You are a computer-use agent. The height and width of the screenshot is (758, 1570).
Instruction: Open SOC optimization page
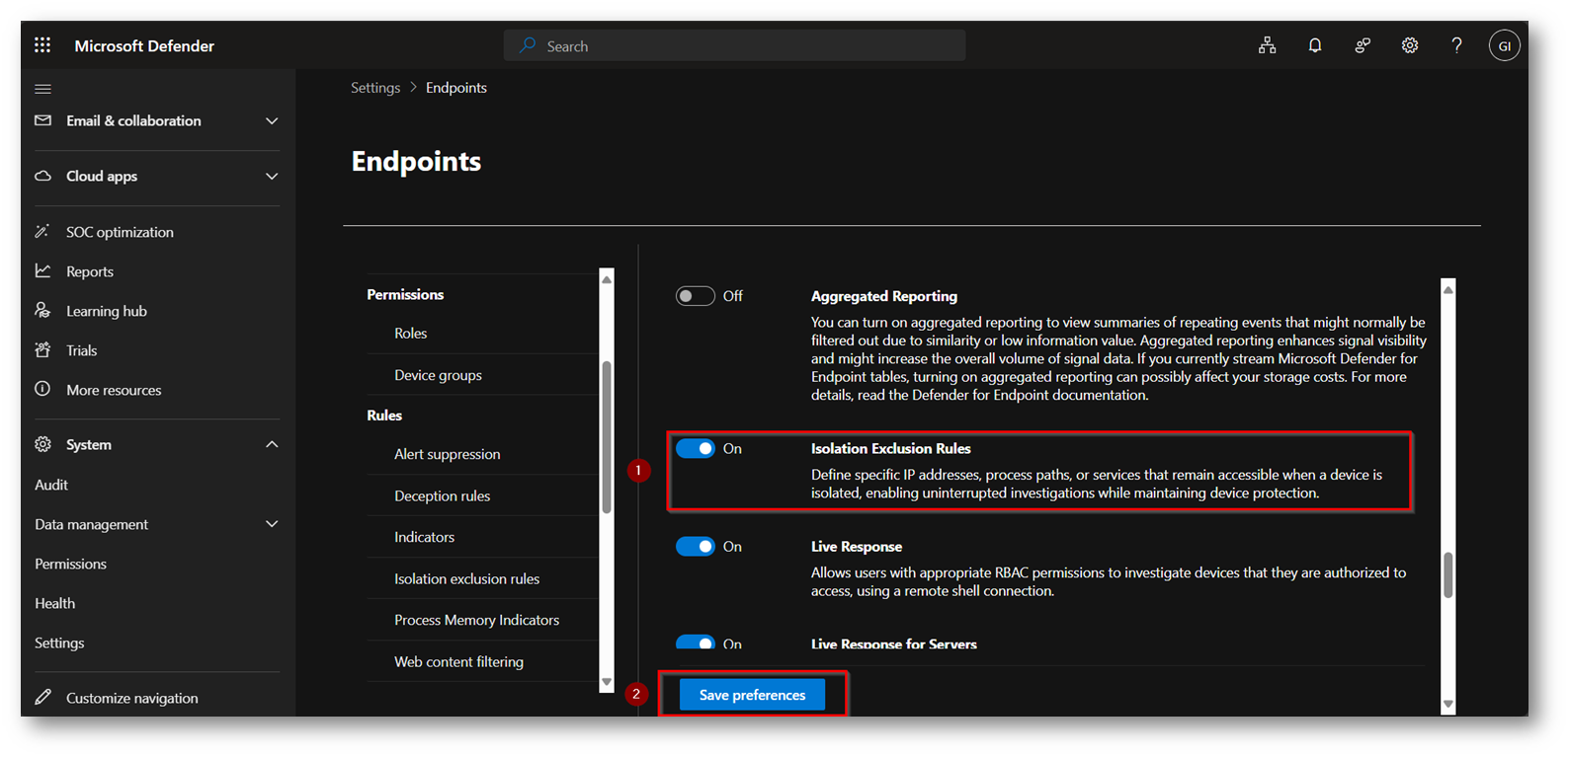coord(120,232)
